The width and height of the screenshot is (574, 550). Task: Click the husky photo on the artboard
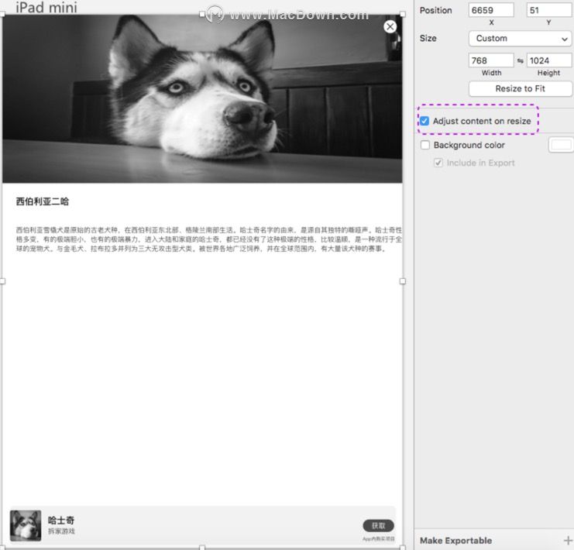[x=202, y=99]
